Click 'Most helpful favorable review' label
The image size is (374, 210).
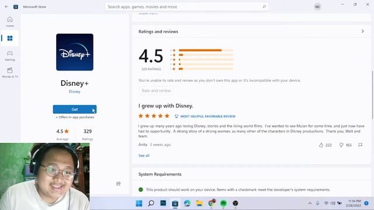208,116
